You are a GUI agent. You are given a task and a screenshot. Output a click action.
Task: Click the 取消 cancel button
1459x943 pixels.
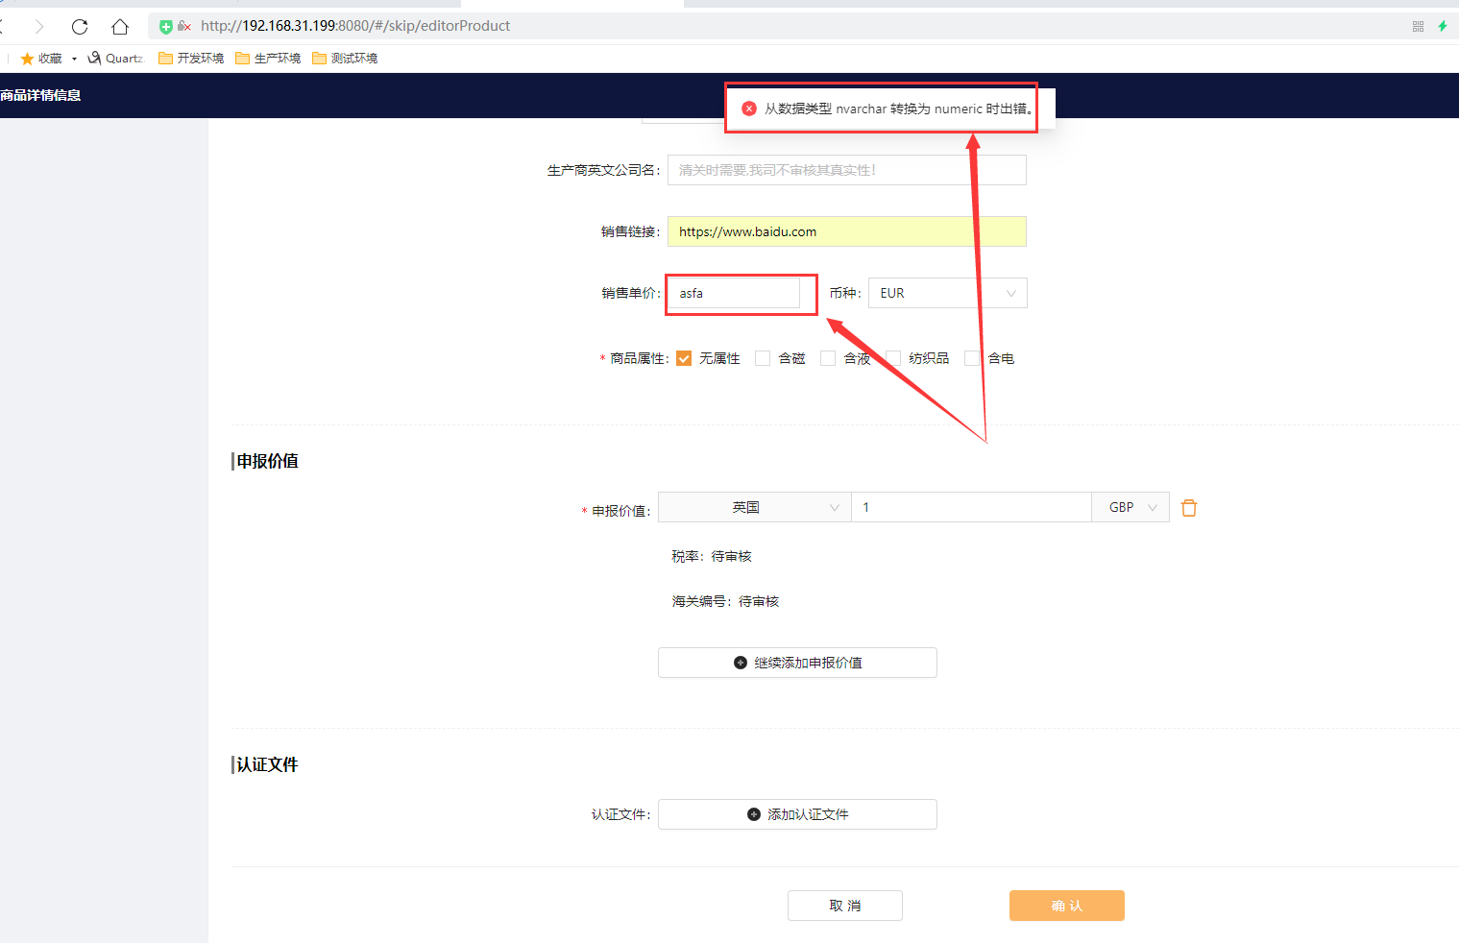tap(844, 906)
